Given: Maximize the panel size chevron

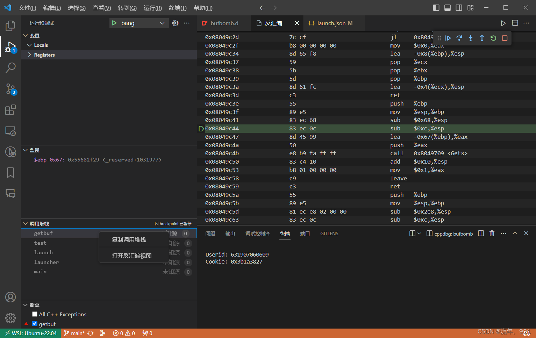Looking at the screenshot, I should [x=515, y=233].
